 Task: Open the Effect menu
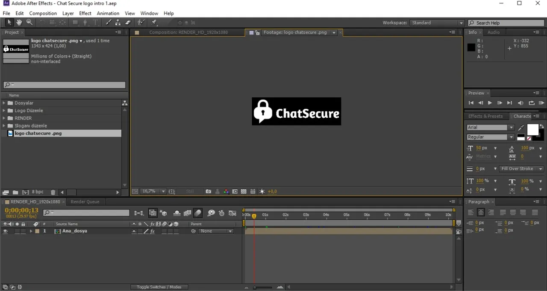(x=85, y=13)
